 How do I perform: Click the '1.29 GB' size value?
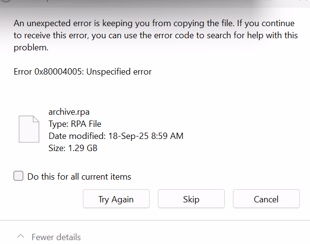pyautogui.click(x=82, y=148)
